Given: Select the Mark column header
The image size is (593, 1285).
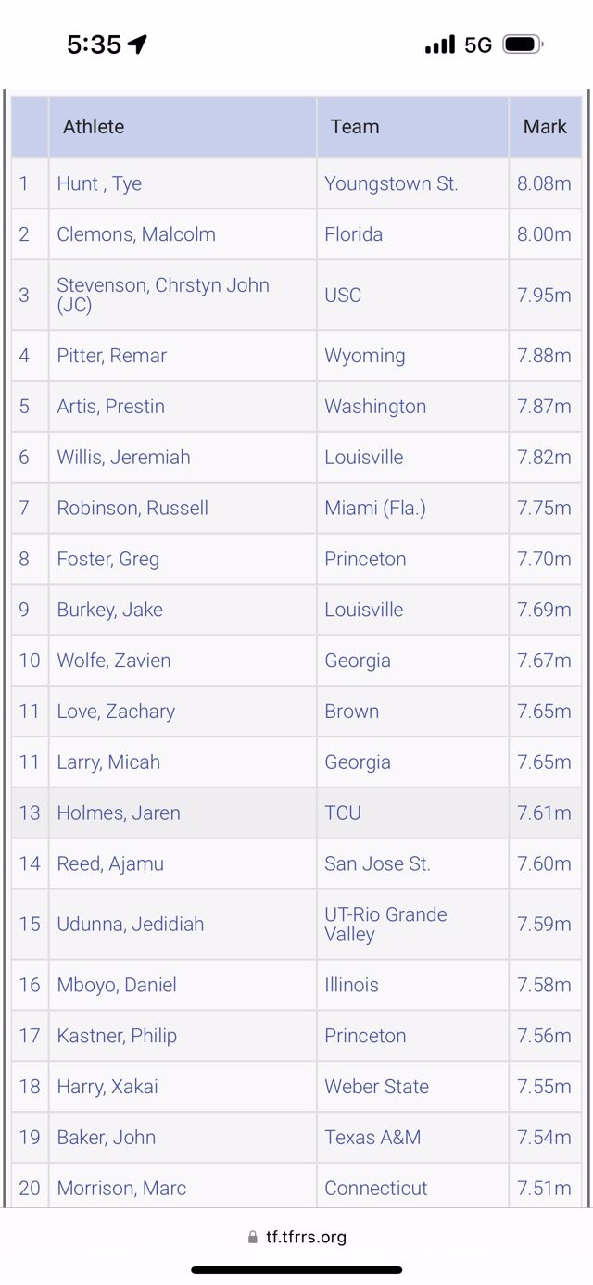Looking at the screenshot, I should [x=545, y=127].
